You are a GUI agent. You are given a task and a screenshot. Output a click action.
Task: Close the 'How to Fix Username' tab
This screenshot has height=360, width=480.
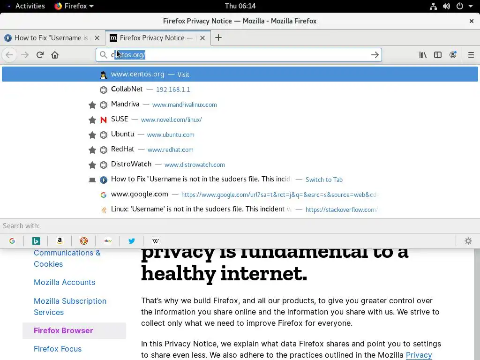coord(97,38)
